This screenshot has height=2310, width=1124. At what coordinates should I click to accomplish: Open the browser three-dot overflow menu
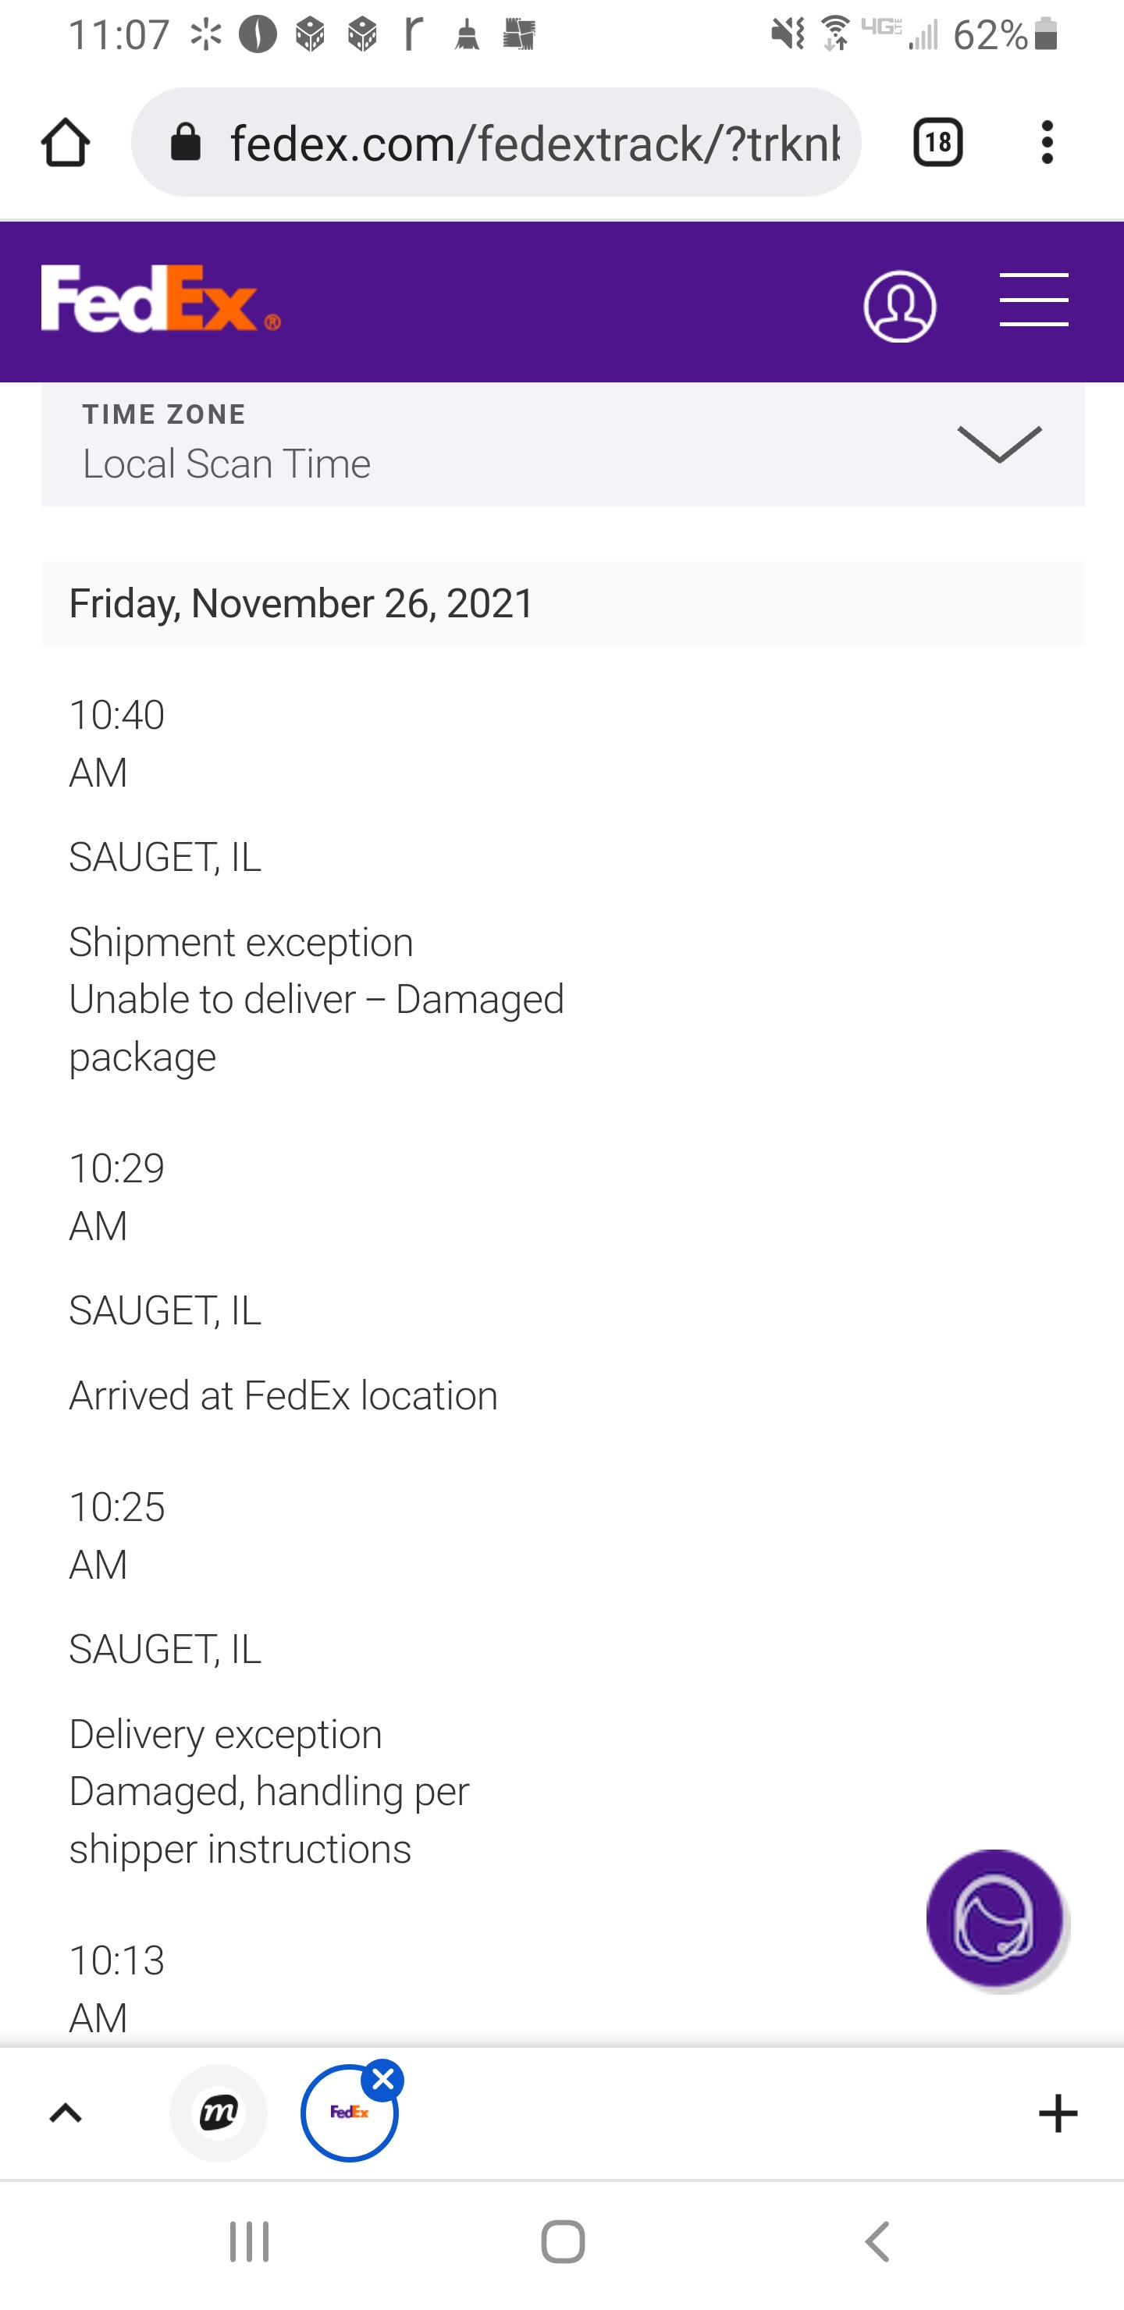[x=1047, y=143]
